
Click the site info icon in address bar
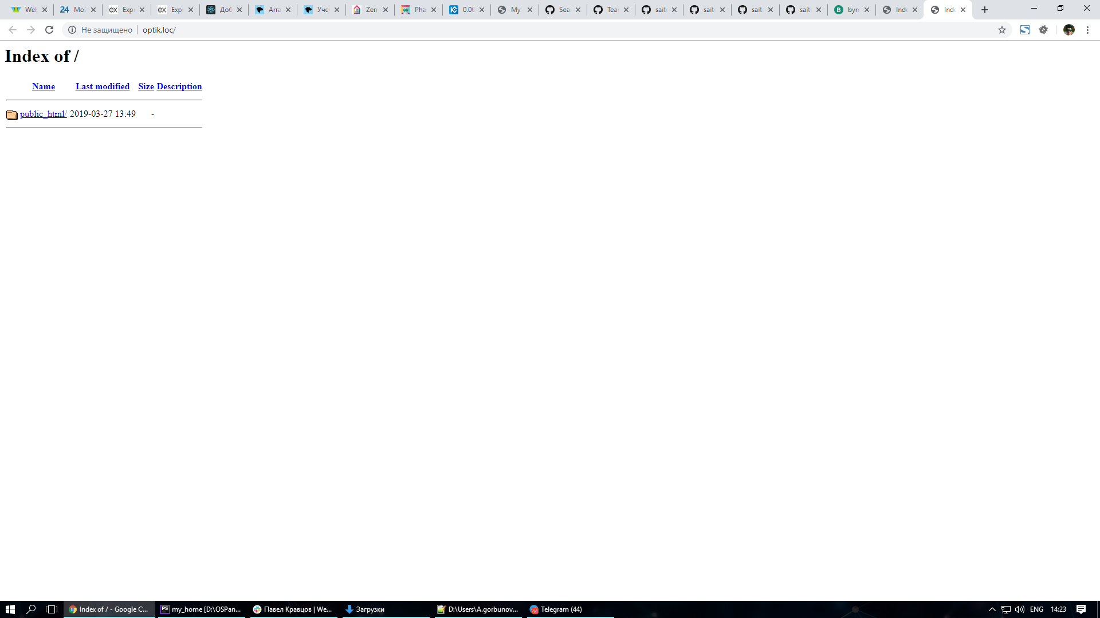coord(72,30)
